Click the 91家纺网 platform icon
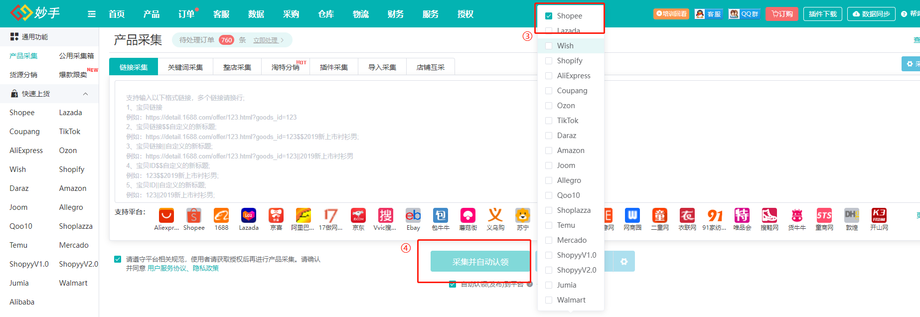Viewport: 920px width, 317px height. [715, 215]
